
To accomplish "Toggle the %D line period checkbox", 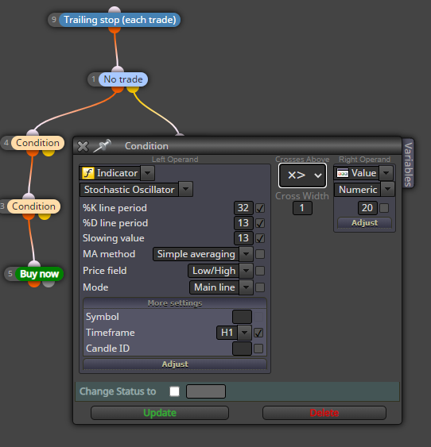I will click(x=260, y=223).
